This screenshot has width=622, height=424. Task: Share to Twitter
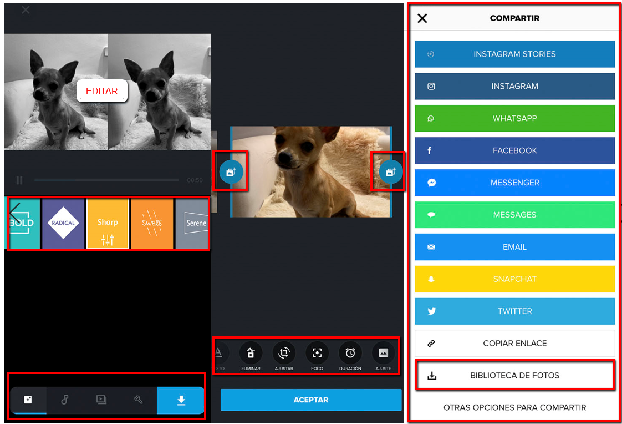pos(515,311)
